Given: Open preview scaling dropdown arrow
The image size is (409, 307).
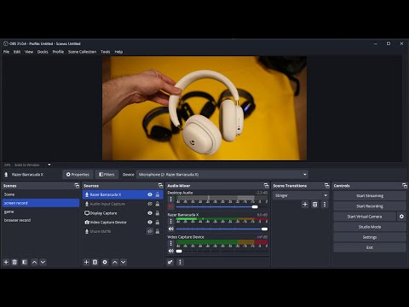Looking at the screenshot, I should (x=49, y=165).
